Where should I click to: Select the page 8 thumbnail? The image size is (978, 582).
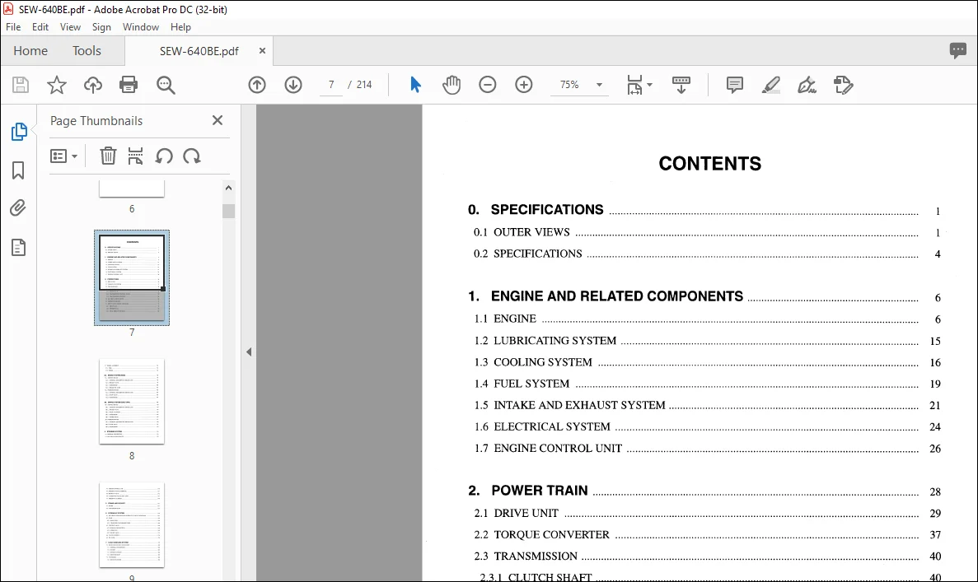[132, 401]
